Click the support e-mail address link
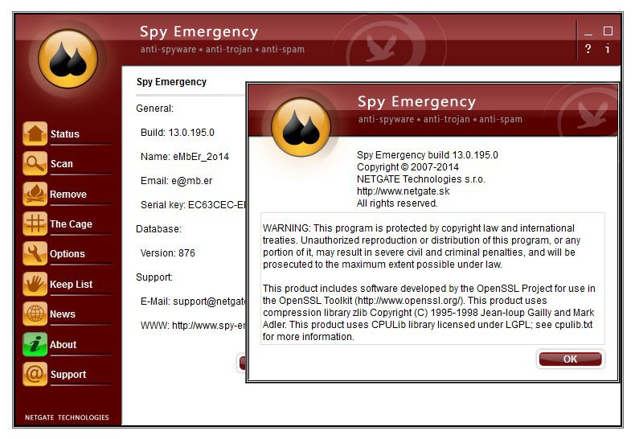The height and width of the screenshot is (439, 635). 209,302
